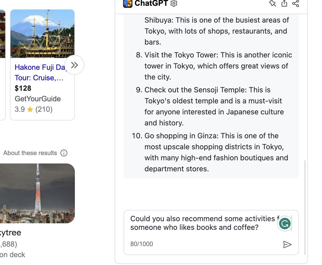Click the Ginza shopping answer text
The width and height of the screenshot is (322, 265).
[x=216, y=152]
